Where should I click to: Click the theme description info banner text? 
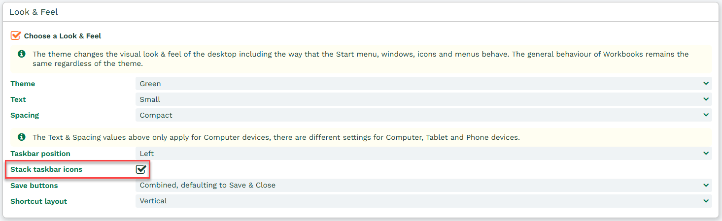360,59
